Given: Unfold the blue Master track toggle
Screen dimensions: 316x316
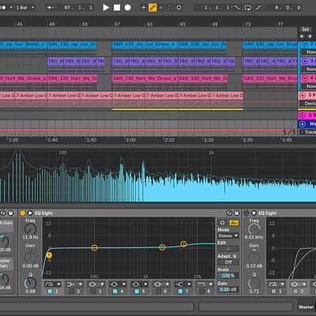Looking at the screenshot, I should tap(303, 124).
